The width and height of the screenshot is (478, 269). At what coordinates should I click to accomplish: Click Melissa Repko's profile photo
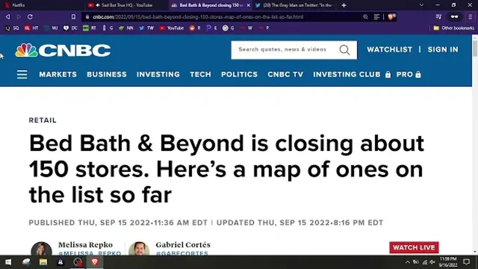coord(41,248)
